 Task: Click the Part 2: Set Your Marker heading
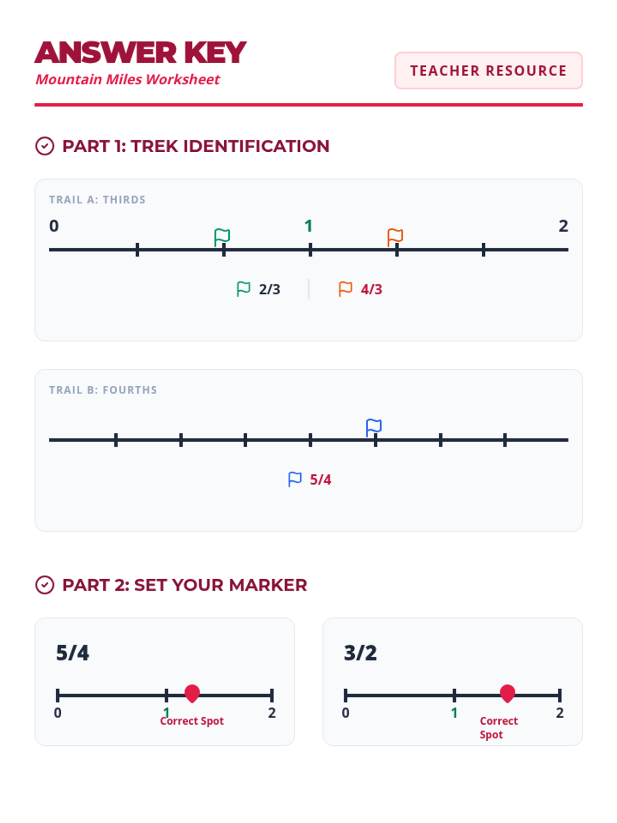tap(185, 585)
